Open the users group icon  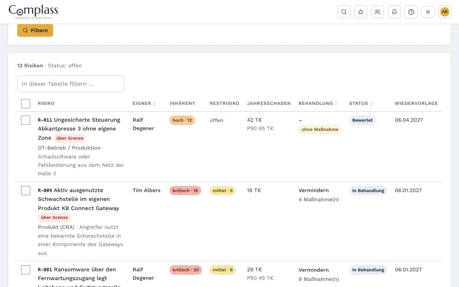click(378, 12)
